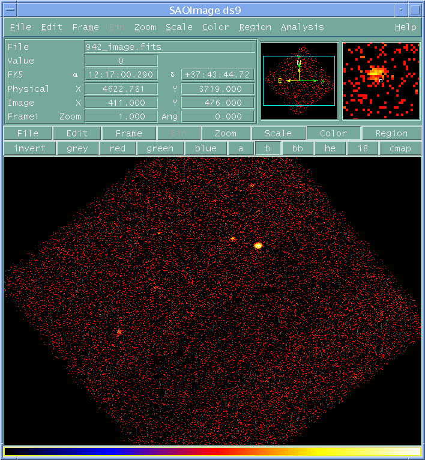Click the pixel Value field
The width and height of the screenshot is (425, 460).
tap(121, 61)
